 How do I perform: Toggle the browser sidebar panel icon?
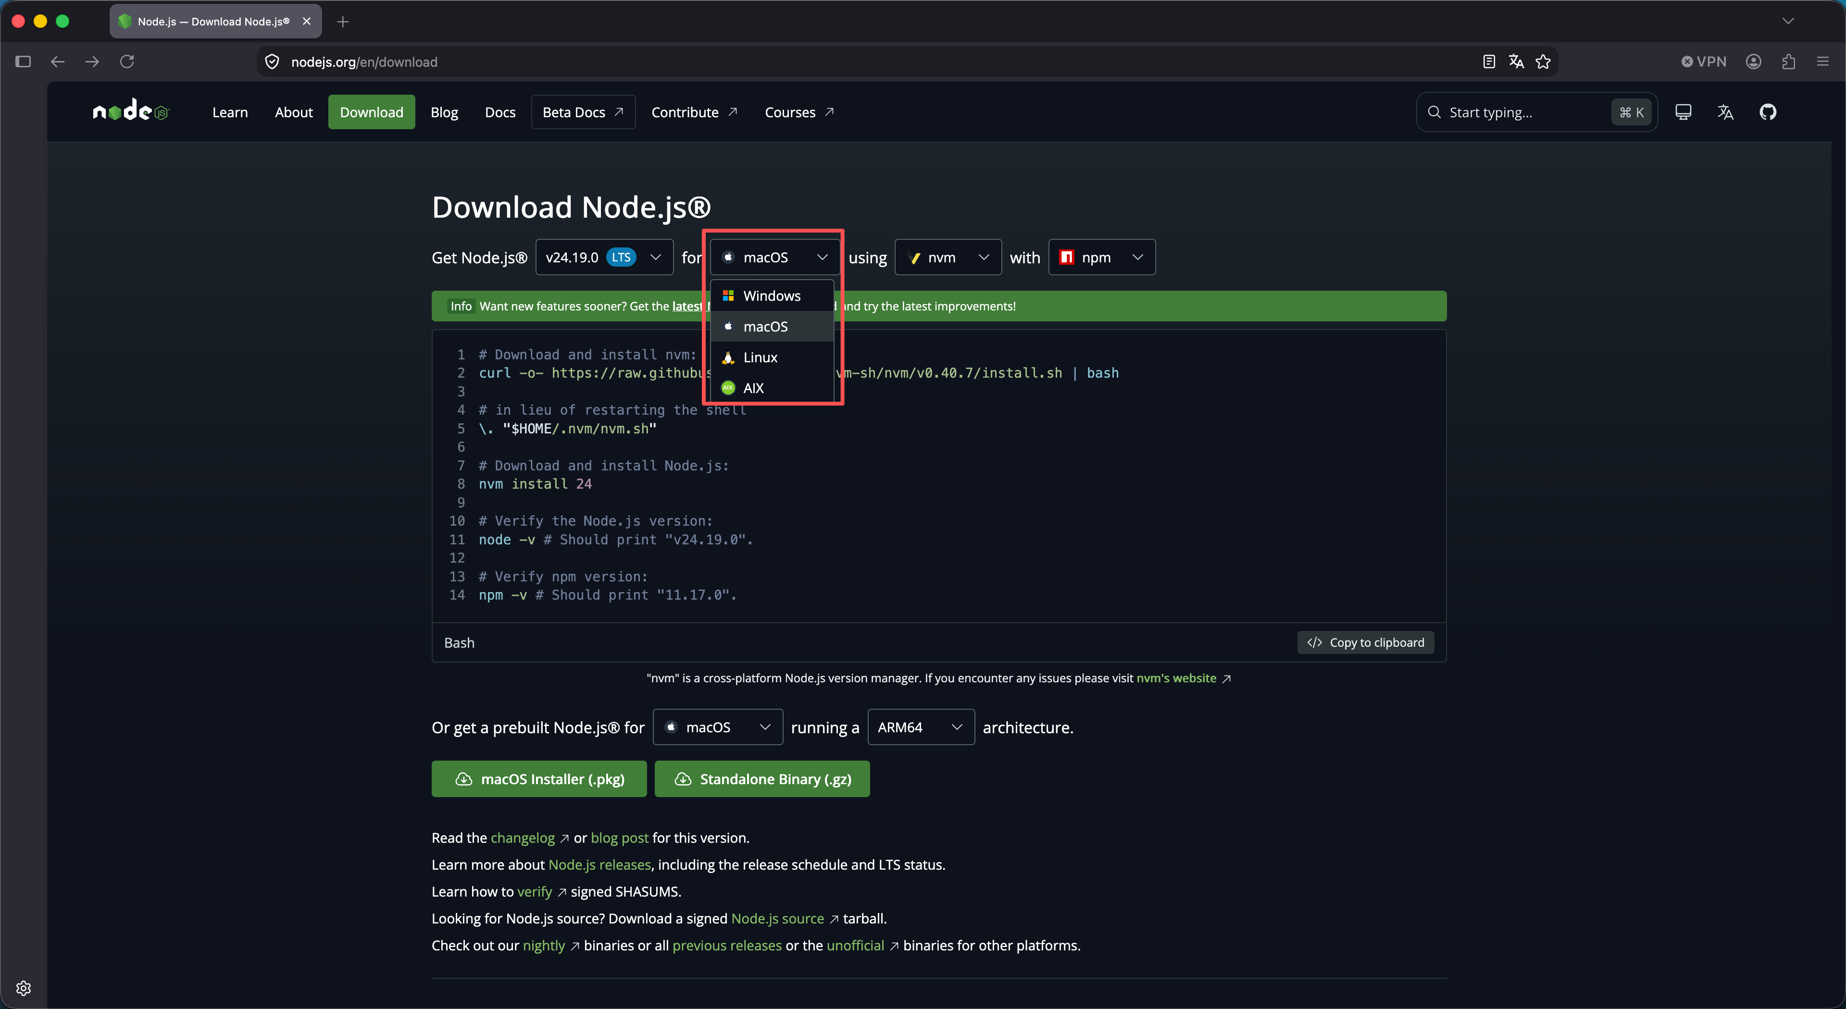tap(23, 62)
